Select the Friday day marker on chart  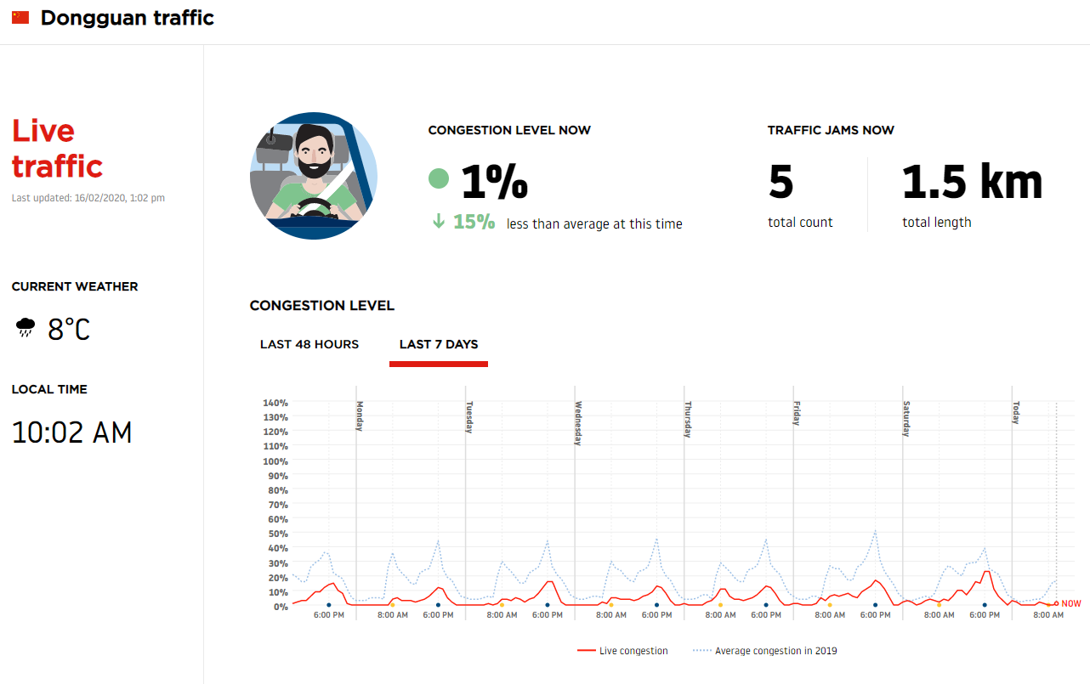tap(797, 414)
